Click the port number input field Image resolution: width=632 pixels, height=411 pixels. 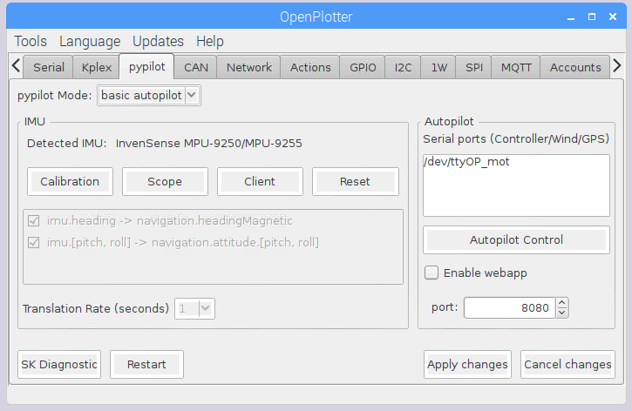click(510, 308)
